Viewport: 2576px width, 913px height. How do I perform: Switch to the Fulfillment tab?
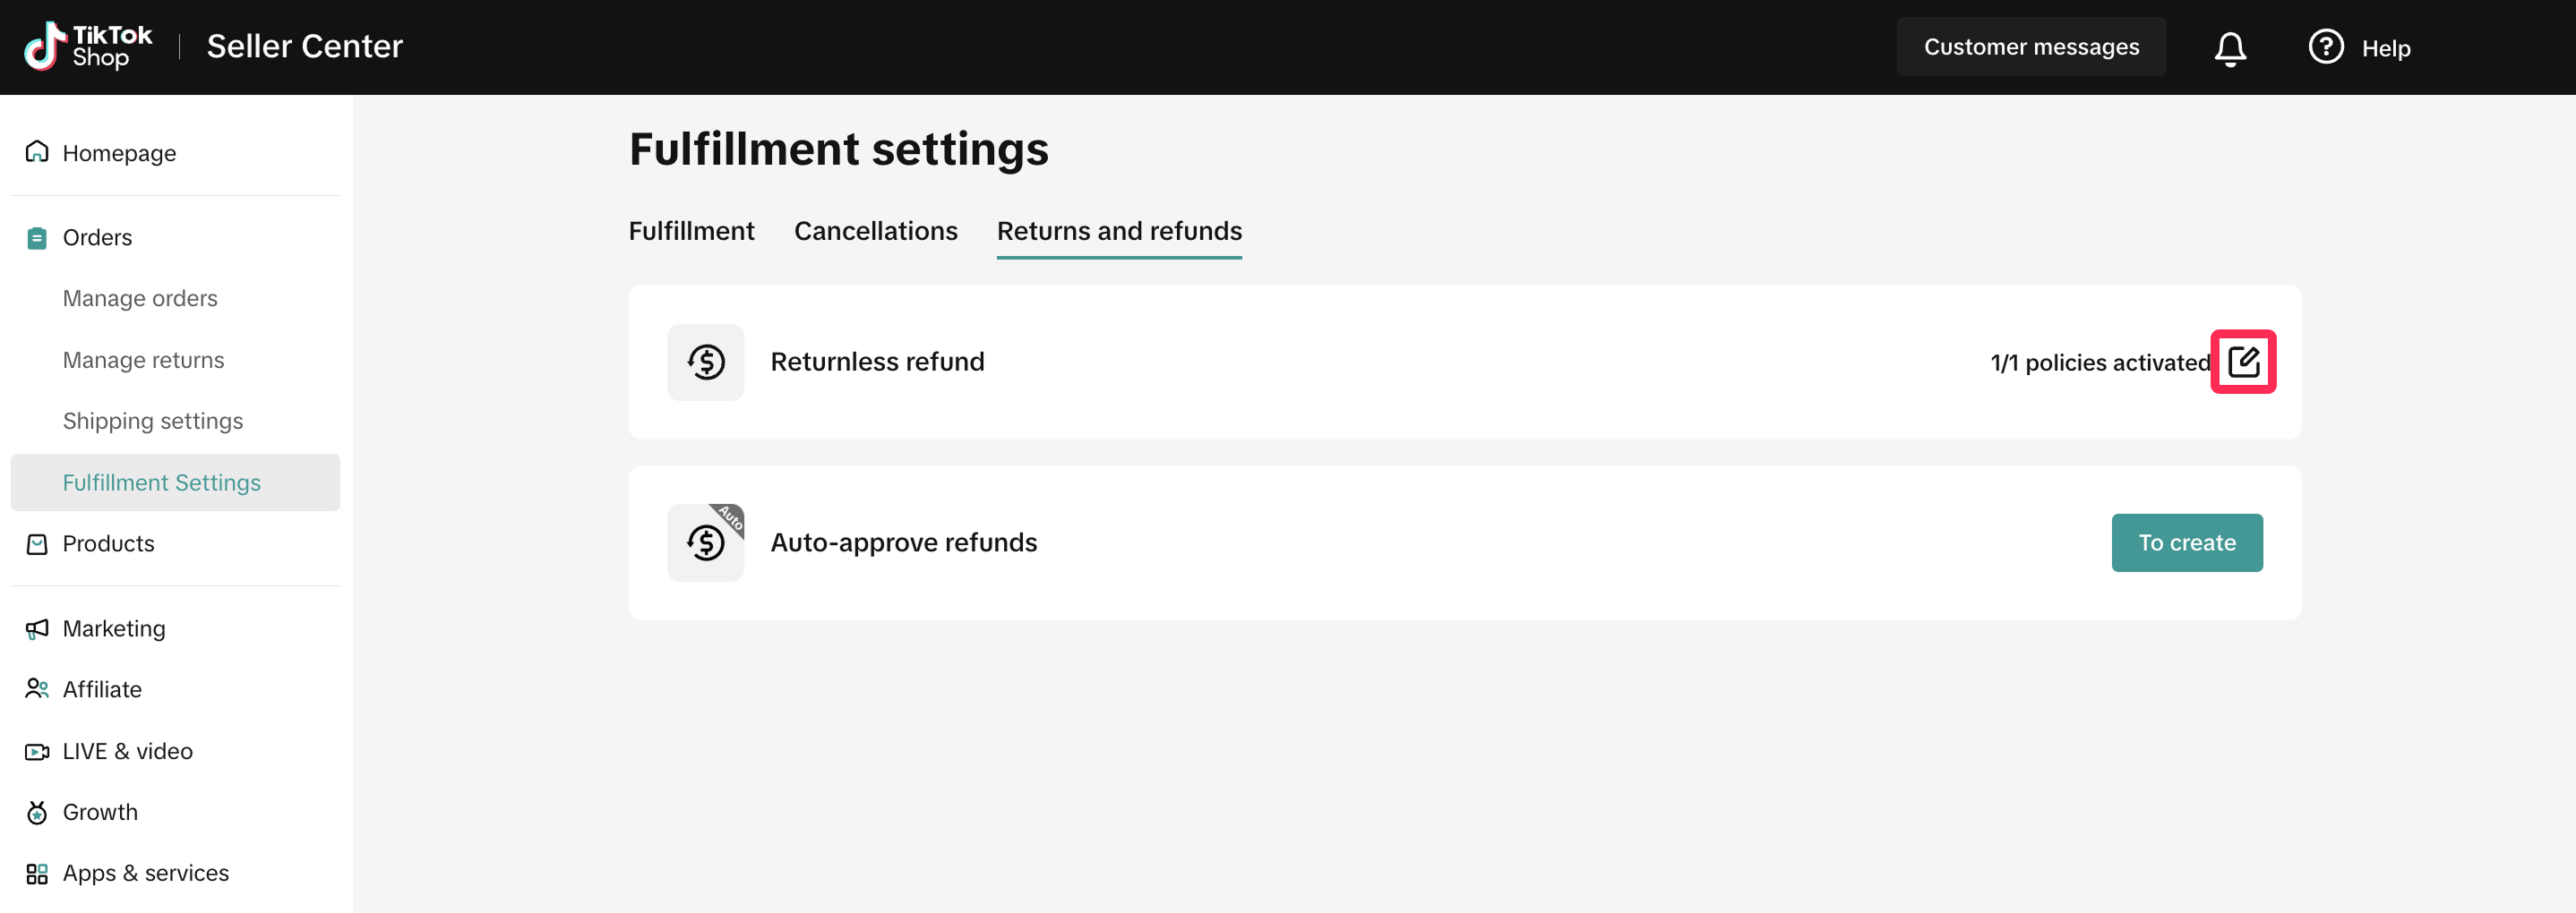coord(691,231)
